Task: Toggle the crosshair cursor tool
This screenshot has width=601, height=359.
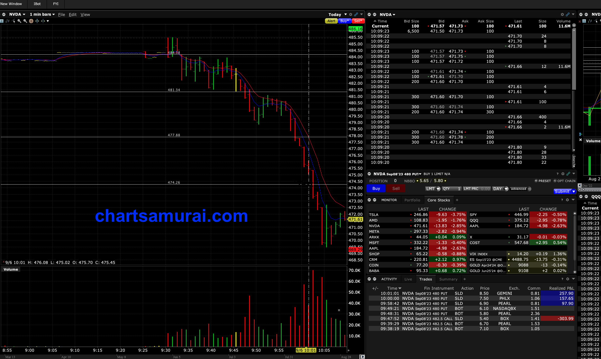Action: pos(31,21)
